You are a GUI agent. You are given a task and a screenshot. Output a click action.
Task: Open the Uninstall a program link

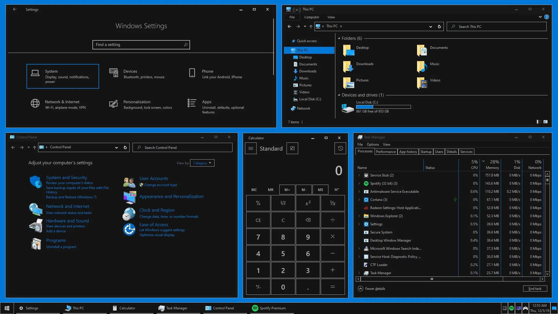tap(61, 247)
